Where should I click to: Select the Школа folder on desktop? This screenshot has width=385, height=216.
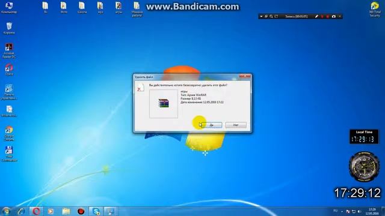[82, 8]
